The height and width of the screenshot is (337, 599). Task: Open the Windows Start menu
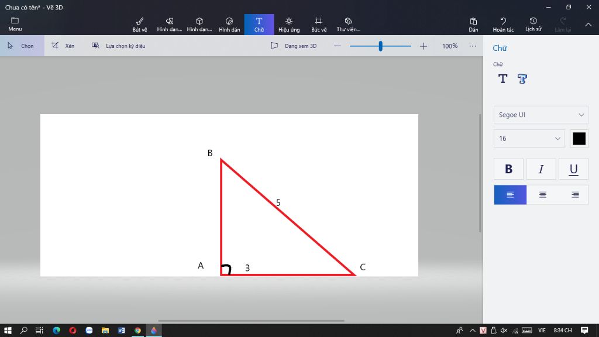point(8,330)
